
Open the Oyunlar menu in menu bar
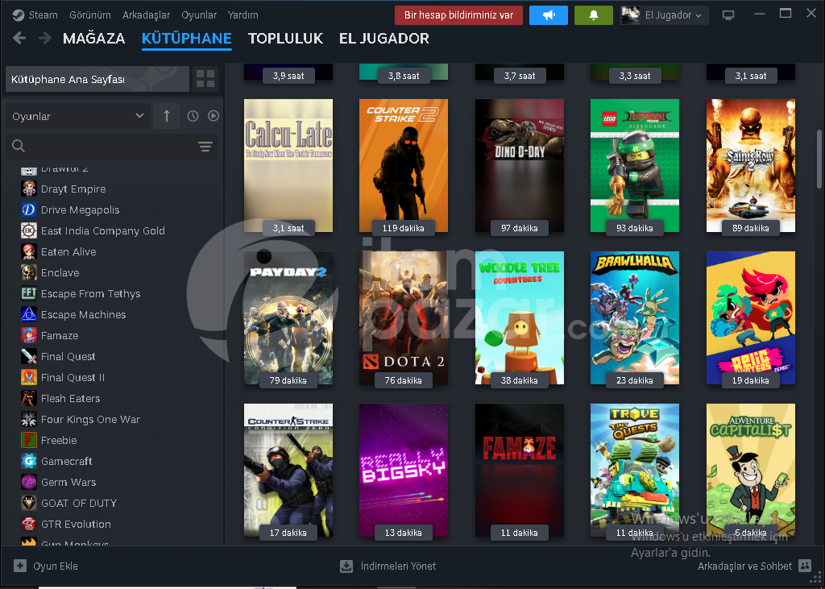(x=199, y=15)
